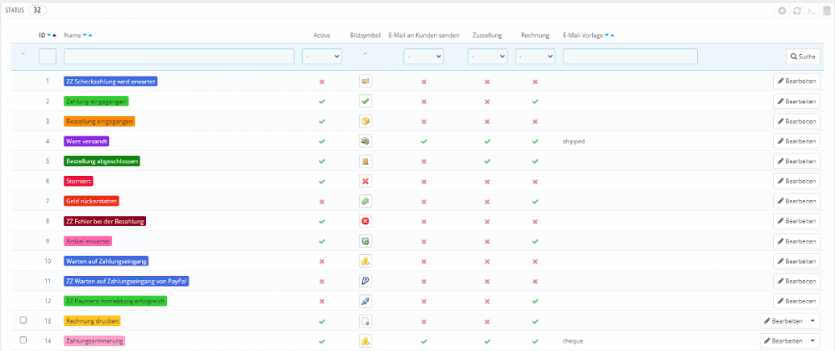Click the purple Ware versandt status label
This screenshot has width=835, height=351.
point(87,142)
